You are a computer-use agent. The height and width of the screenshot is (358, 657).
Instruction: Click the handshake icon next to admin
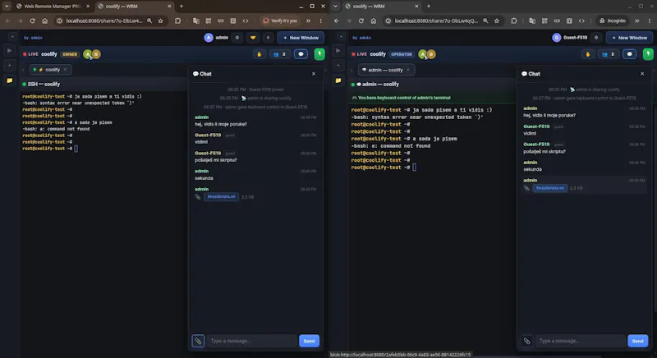pos(253,38)
